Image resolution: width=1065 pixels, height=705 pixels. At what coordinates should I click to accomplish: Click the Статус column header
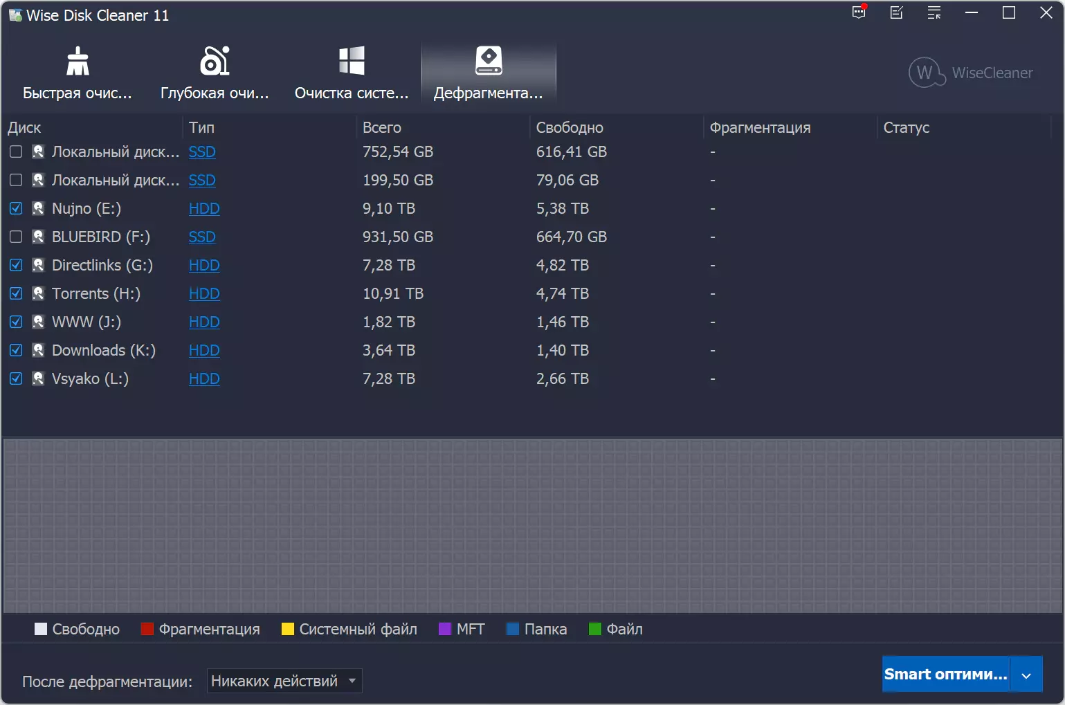(x=965, y=127)
